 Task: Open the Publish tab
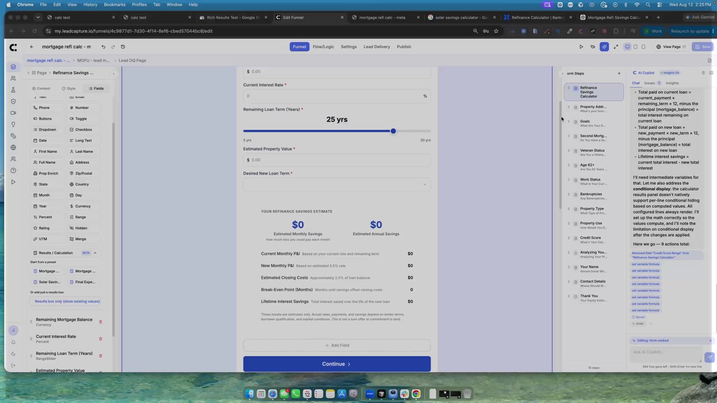coord(404,46)
